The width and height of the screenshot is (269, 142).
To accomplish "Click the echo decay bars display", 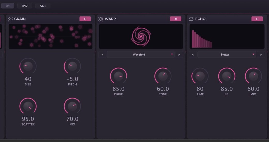I will tap(227, 36).
